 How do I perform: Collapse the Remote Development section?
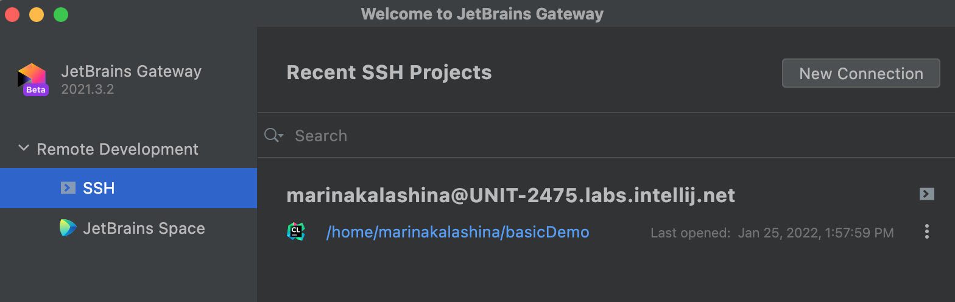[x=24, y=149]
